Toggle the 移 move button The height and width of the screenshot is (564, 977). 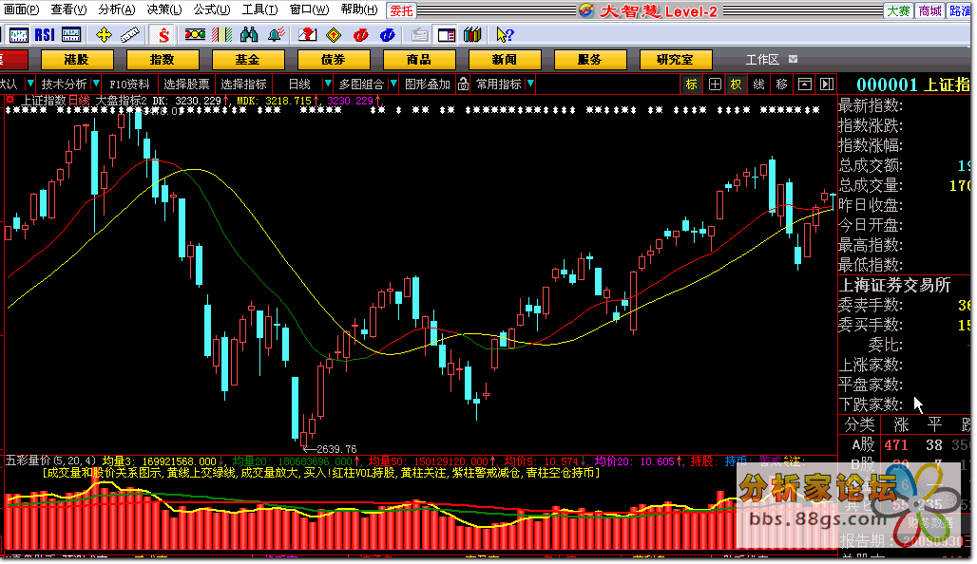pyautogui.click(x=782, y=85)
